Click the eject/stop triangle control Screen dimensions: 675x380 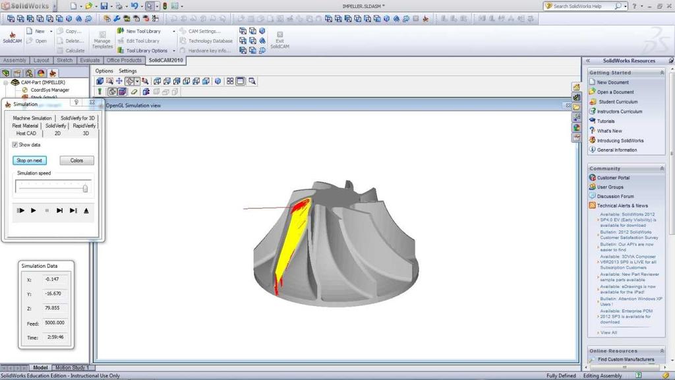86,210
